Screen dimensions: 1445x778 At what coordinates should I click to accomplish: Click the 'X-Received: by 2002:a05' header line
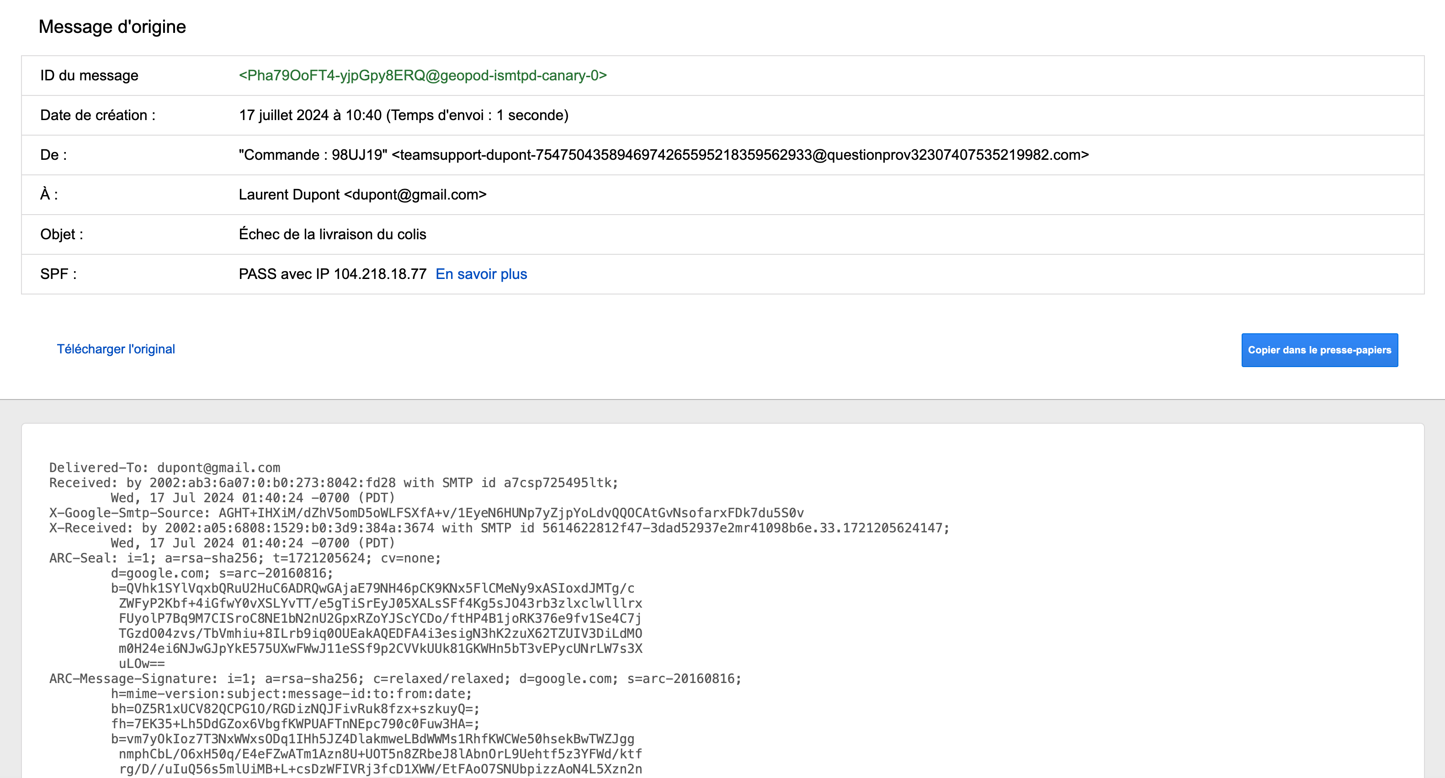[499, 528]
